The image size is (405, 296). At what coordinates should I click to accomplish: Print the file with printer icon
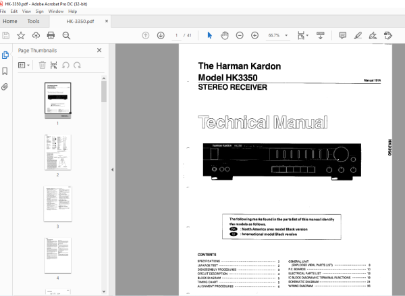(x=51, y=35)
